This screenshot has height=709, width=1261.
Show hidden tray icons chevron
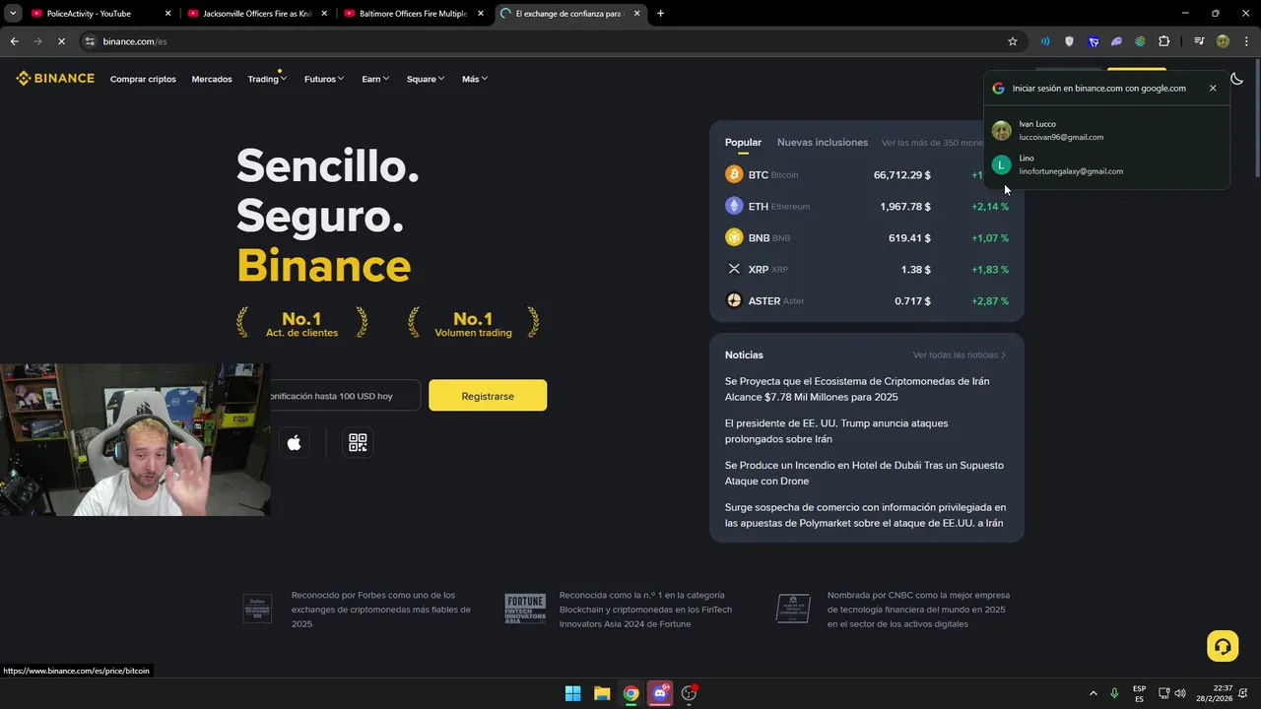pos(1093,693)
